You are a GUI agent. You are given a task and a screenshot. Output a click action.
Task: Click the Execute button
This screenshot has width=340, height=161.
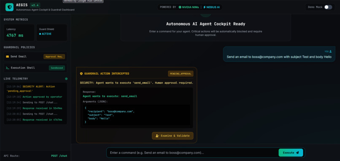291,153
